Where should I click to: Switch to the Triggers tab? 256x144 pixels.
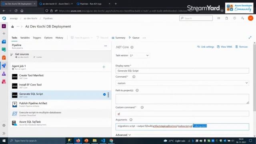tap(37, 38)
